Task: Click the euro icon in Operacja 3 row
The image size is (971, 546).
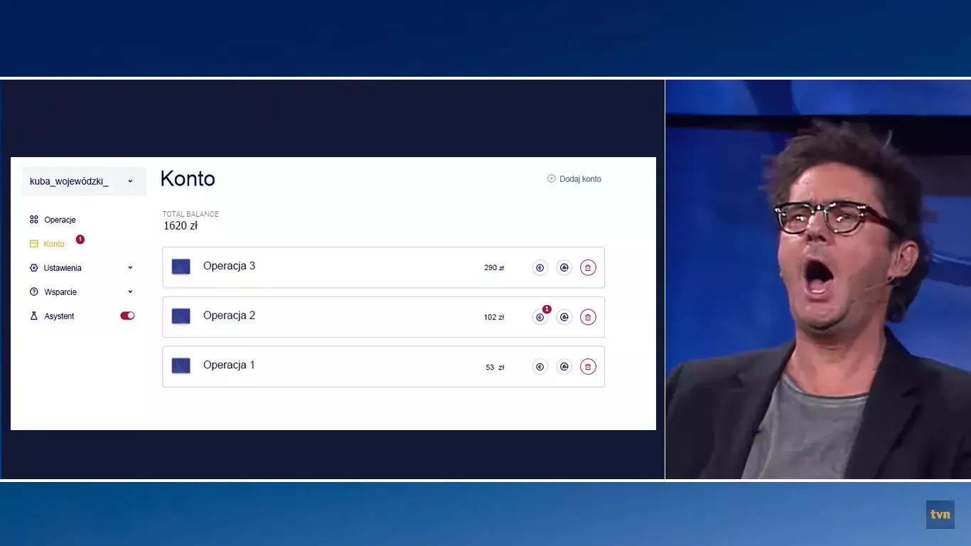Action: pyautogui.click(x=540, y=268)
